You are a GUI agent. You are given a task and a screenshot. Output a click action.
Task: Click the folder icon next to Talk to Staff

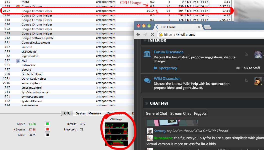[238, 68]
